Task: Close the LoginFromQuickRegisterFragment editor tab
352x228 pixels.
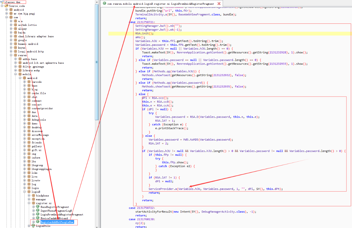Action: [x=219, y=4]
